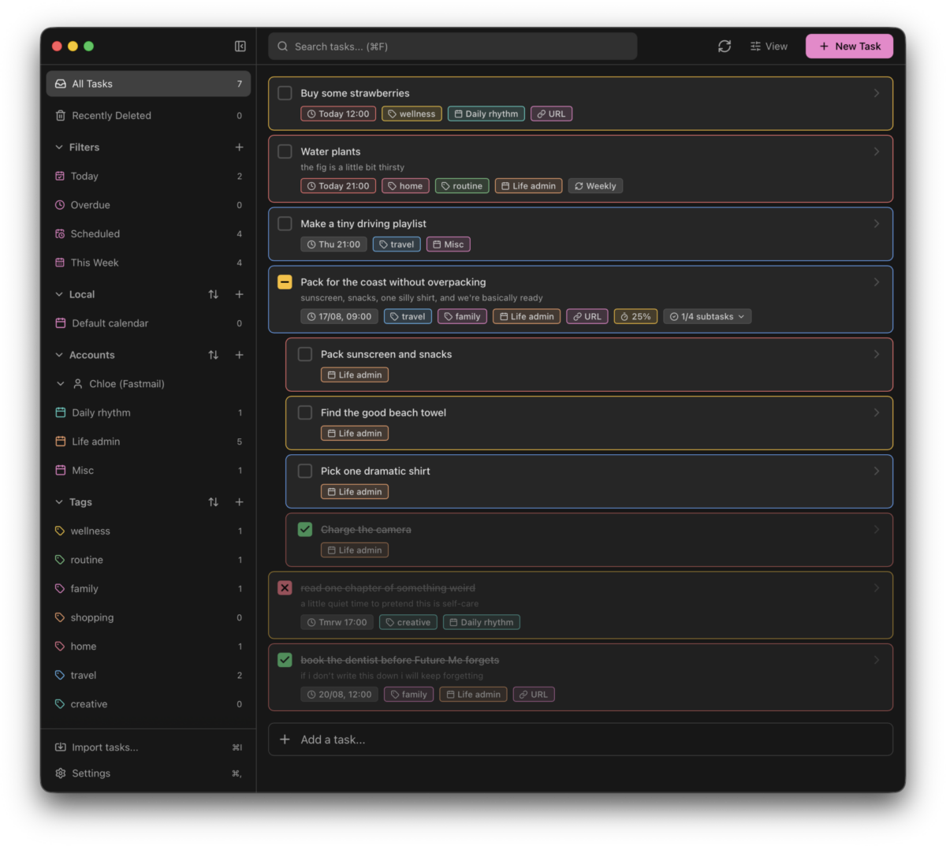Add a new filter with plus icon
This screenshot has height=846, width=946.
[x=240, y=147]
